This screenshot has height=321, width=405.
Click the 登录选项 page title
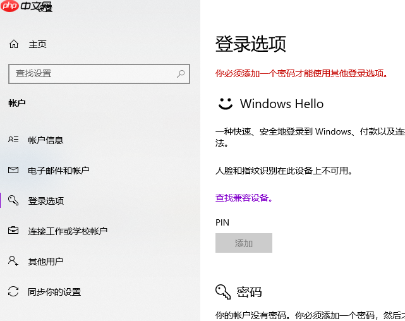tap(251, 44)
